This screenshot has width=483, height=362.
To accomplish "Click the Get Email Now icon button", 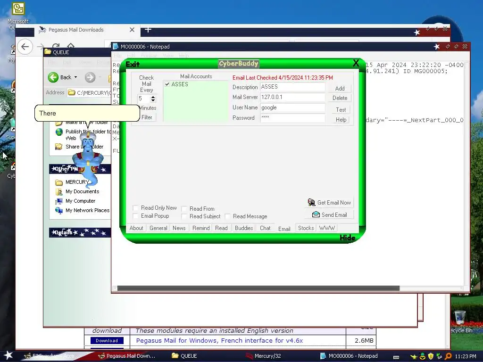I will pos(329,203).
